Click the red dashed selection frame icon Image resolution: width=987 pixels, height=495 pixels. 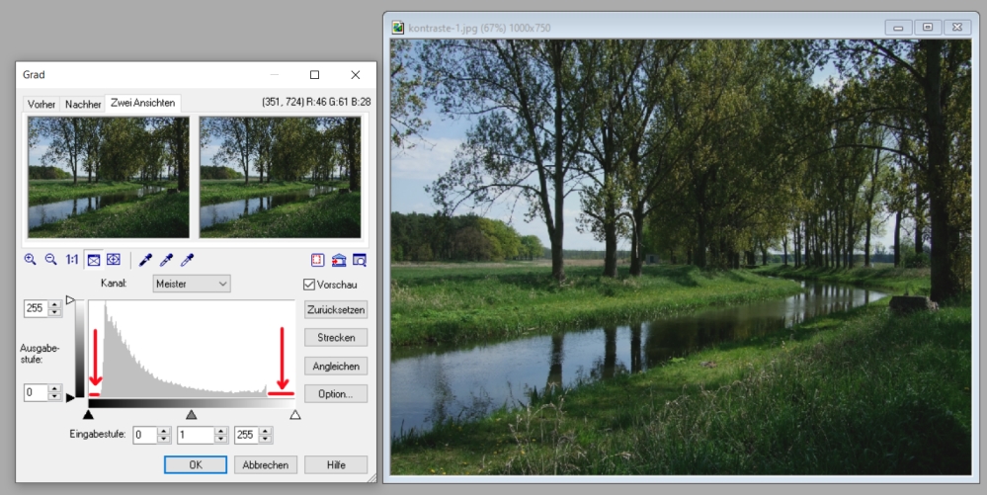[317, 260]
